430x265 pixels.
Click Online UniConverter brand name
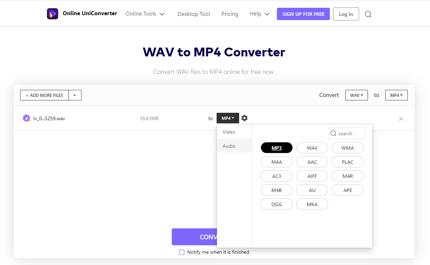pos(90,13)
